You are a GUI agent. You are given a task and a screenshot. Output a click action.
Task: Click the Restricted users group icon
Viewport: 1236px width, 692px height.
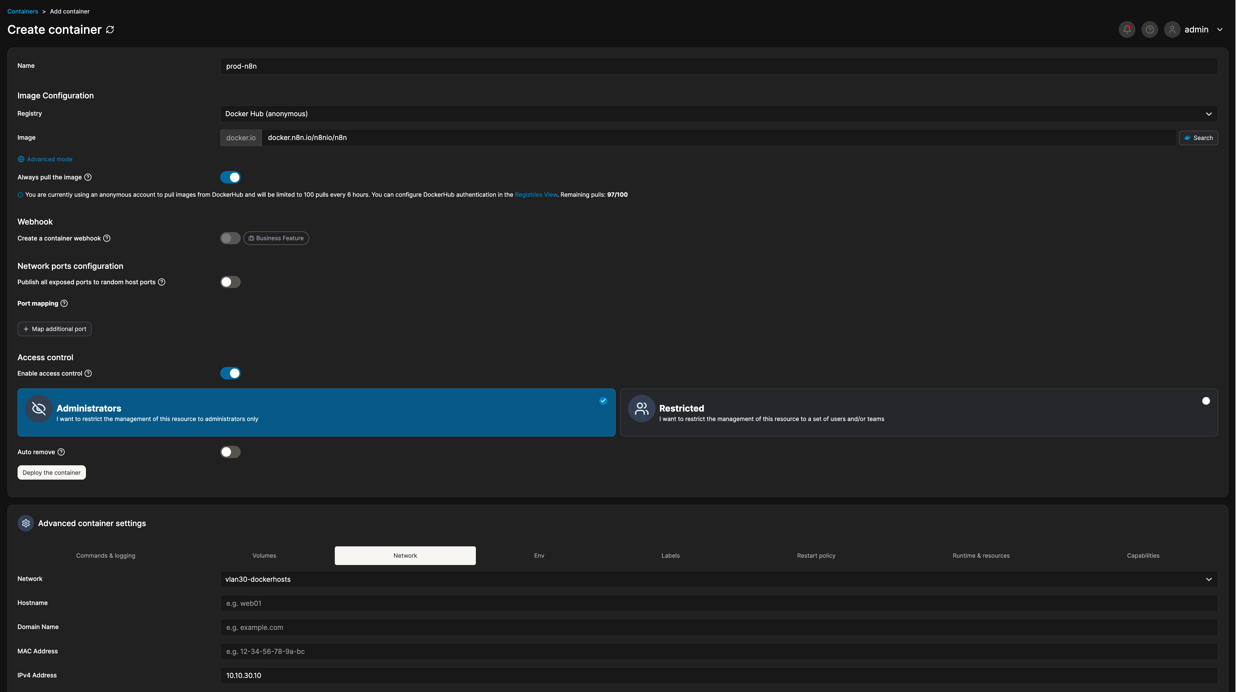(x=642, y=408)
